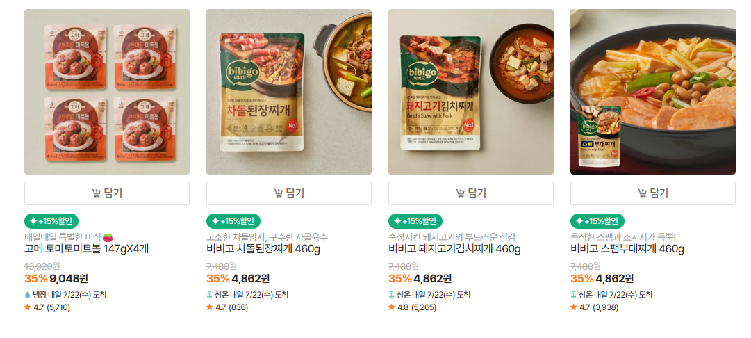This screenshot has width=751, height=338.
Task: Click cart icon for 고메 토마토미트볼
Action: point(96,193)
